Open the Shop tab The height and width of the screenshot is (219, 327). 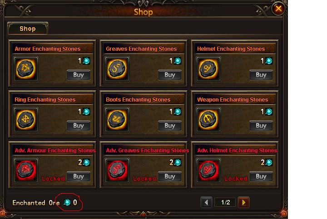(x=28, y=29)
